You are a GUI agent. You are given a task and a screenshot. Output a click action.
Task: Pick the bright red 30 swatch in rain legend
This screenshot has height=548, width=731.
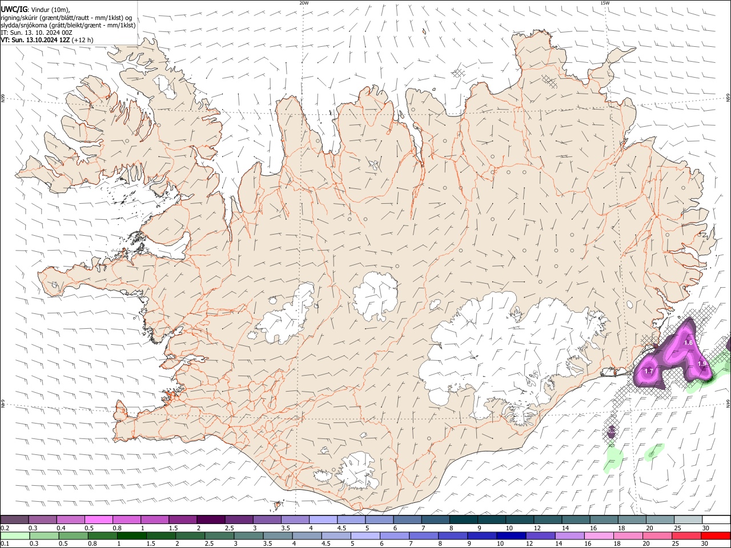click(x=716, y=535)
